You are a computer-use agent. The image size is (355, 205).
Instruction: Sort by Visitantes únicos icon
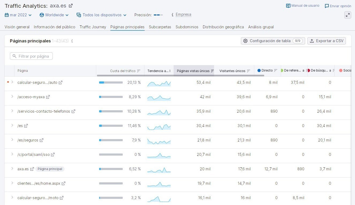(x=249, y=71)
